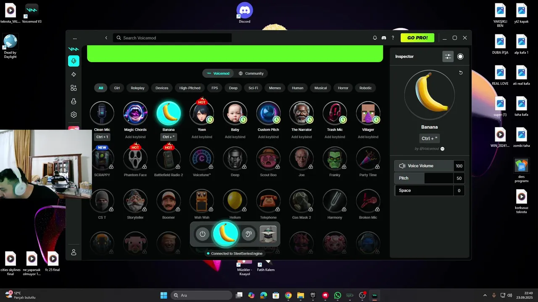Select the Baby voice

pyautogui.click(x=235, y=113)
